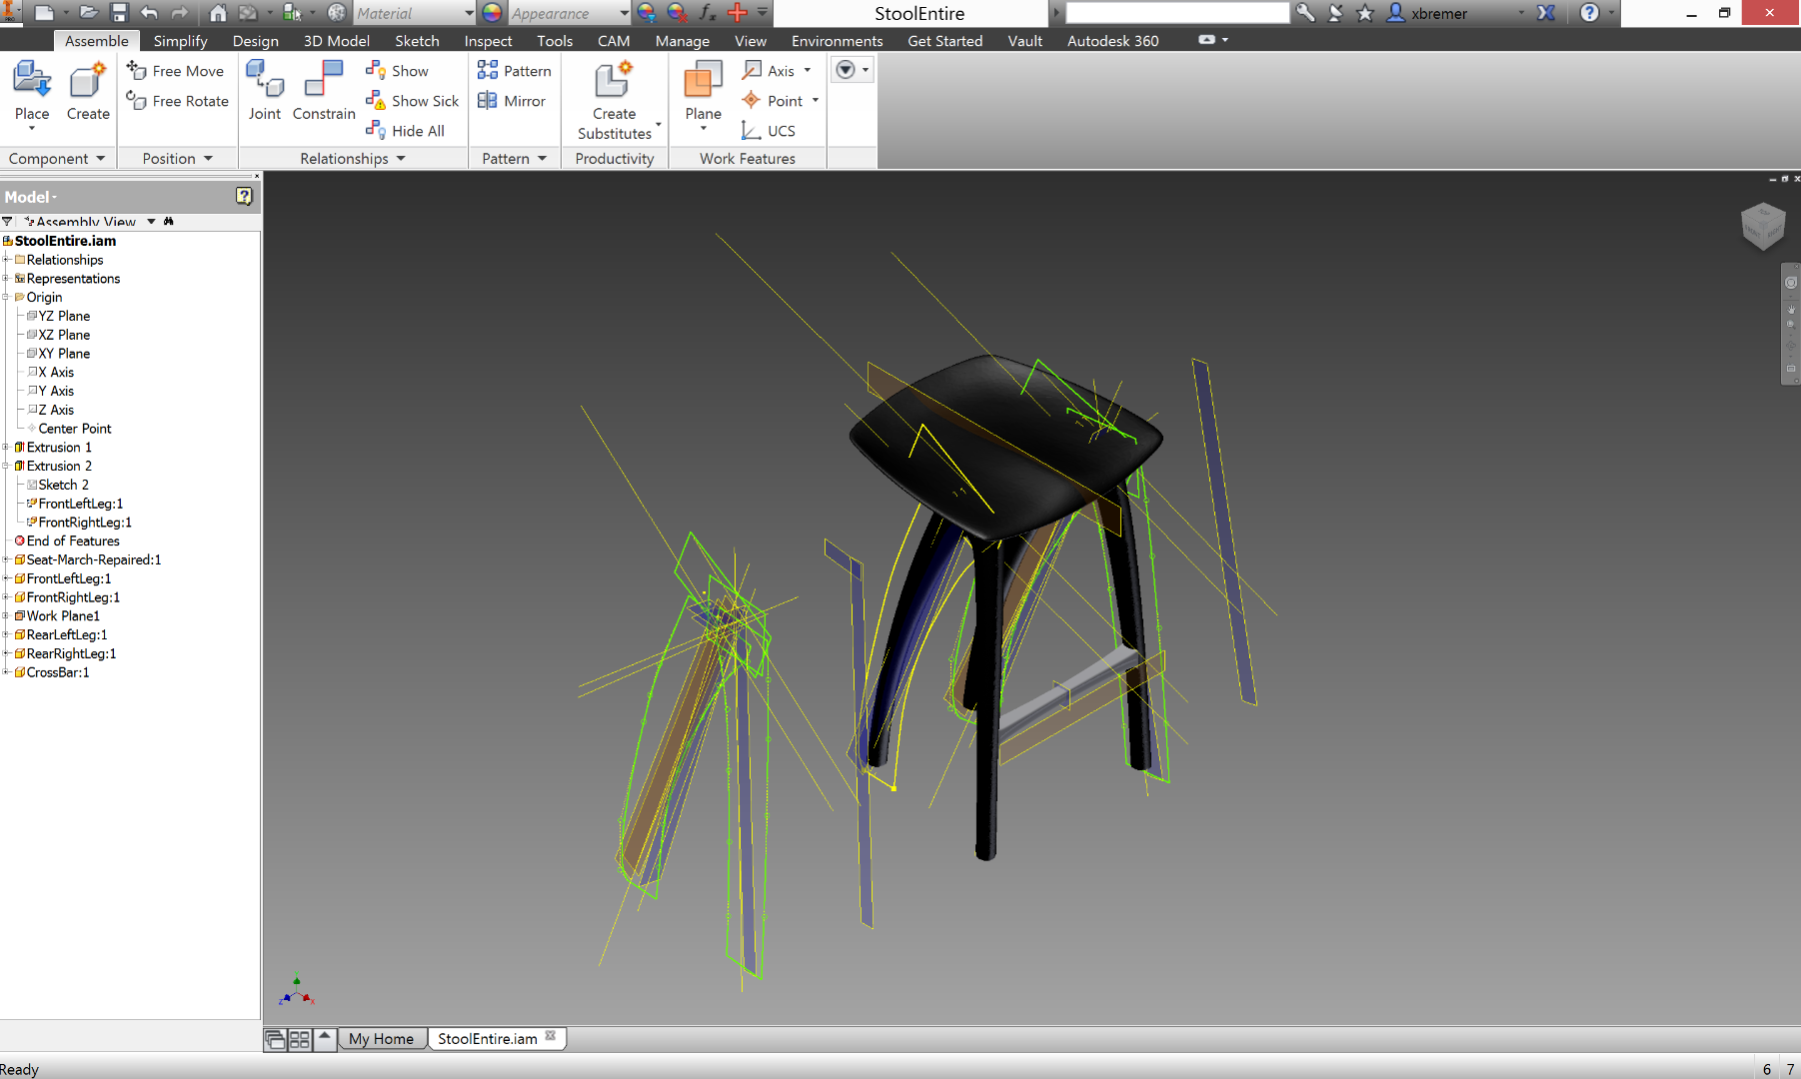
Task: Click the help question mark icon in Model panel
Action: [244, 196]
